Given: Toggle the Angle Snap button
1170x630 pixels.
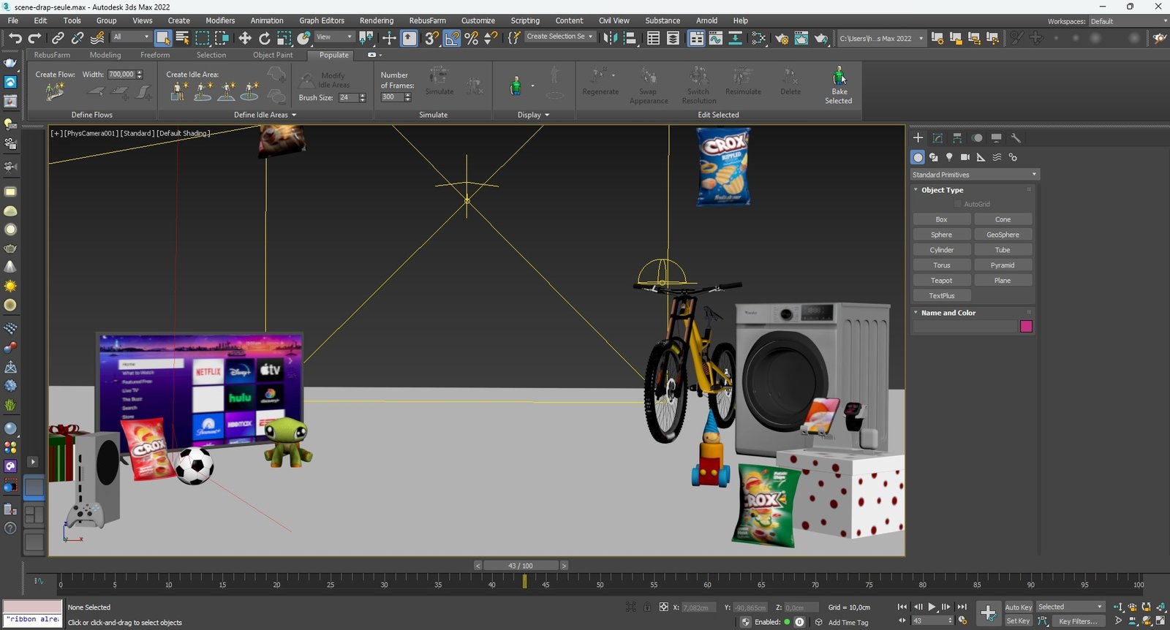Looking at the screenshot, I should pos(452,38).
